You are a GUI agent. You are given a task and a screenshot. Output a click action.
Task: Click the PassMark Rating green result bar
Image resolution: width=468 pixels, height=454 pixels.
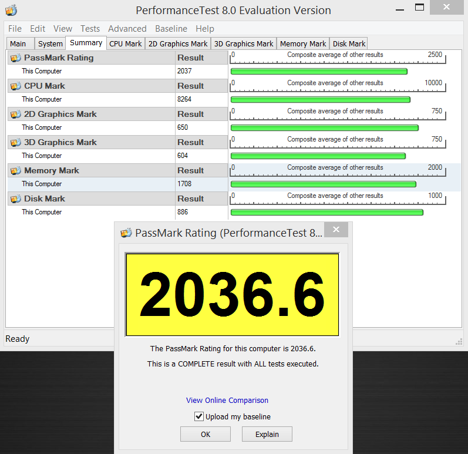[x=319, y=71]
